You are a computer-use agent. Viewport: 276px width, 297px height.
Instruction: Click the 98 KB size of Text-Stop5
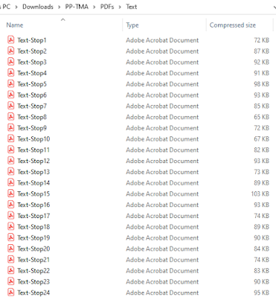(x=261, y=84)
